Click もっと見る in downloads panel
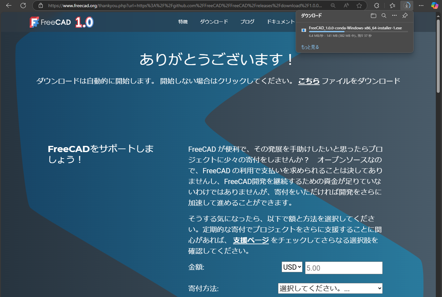 310,47
